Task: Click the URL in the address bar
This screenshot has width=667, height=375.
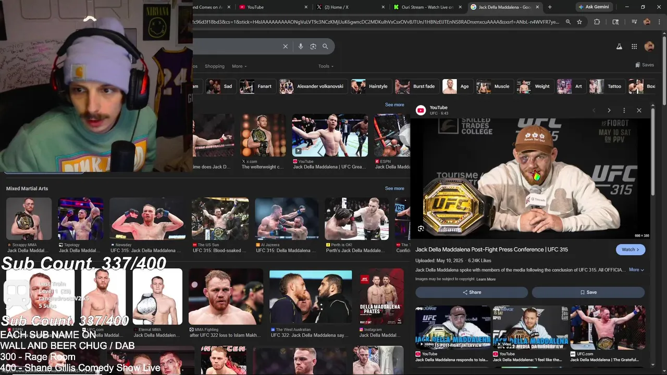Action: (x=375, y=22)
